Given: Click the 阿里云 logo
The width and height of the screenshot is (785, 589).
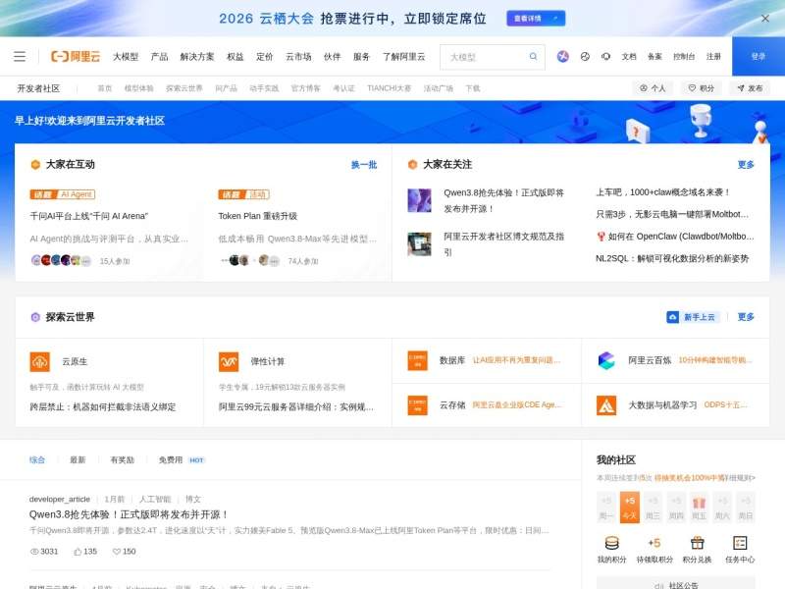Looking at the screenshot, I should (76, 56).
